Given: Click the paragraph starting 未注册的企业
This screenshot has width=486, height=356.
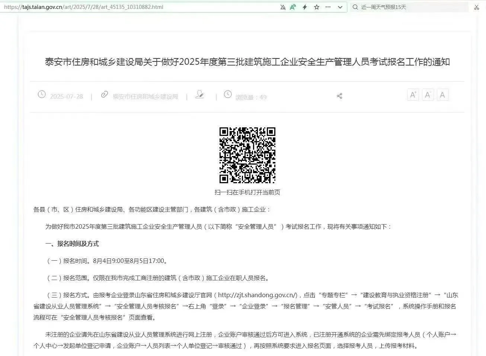Looking at the screenshot, I should [245, 340].
